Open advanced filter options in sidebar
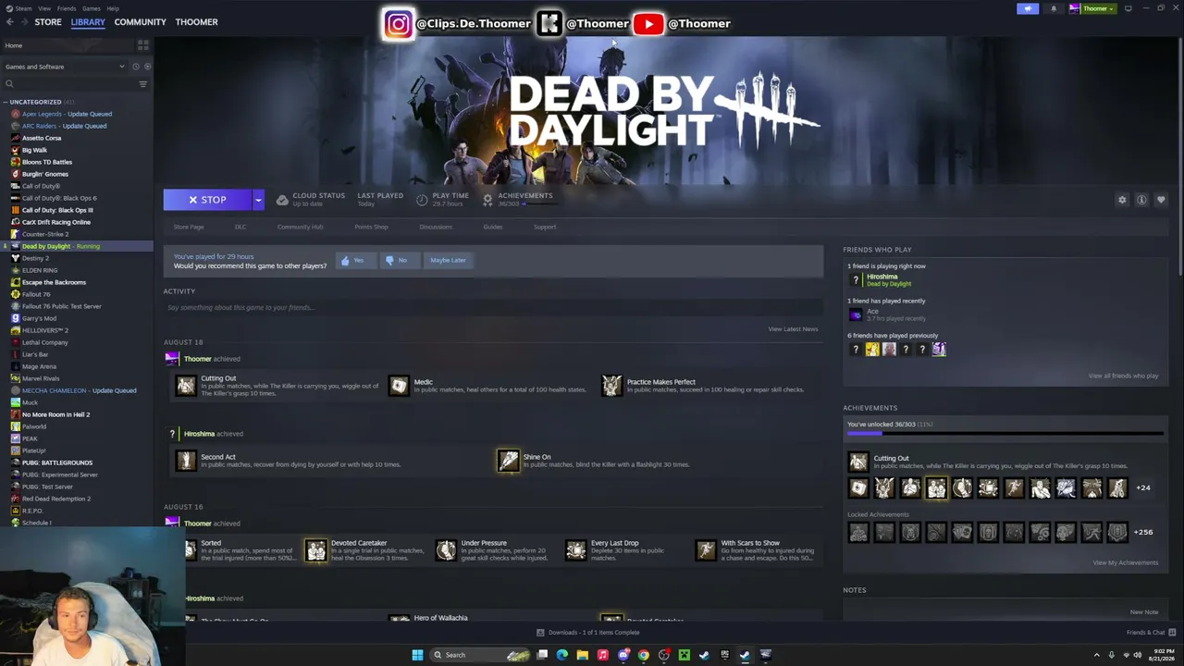 tap(142, 84)
